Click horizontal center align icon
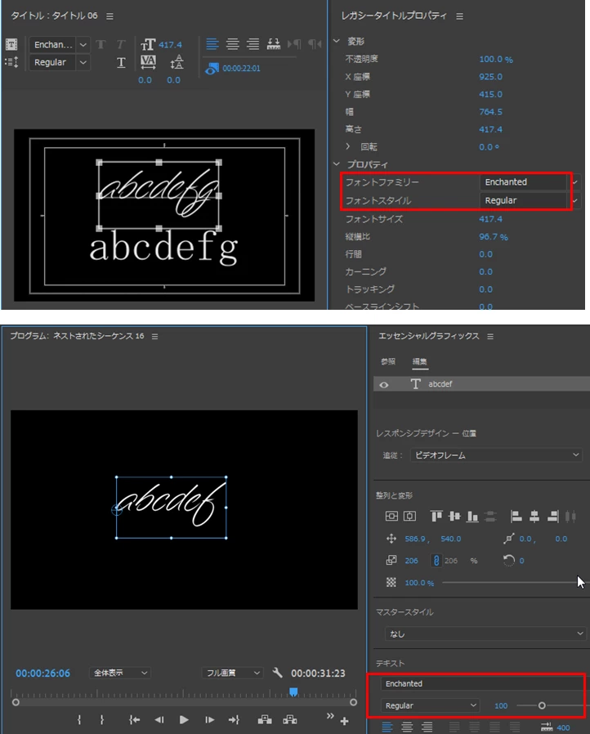590x734 pixels. [x=409, y=517]
